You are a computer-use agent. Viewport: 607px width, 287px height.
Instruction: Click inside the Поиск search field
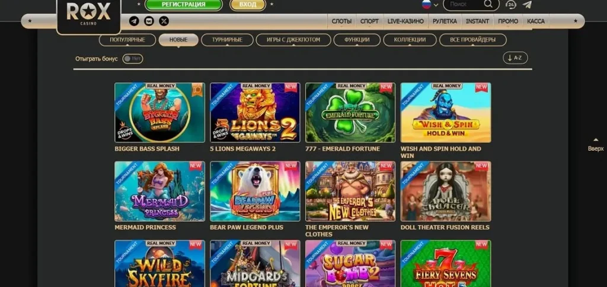(x=464, y=5)
